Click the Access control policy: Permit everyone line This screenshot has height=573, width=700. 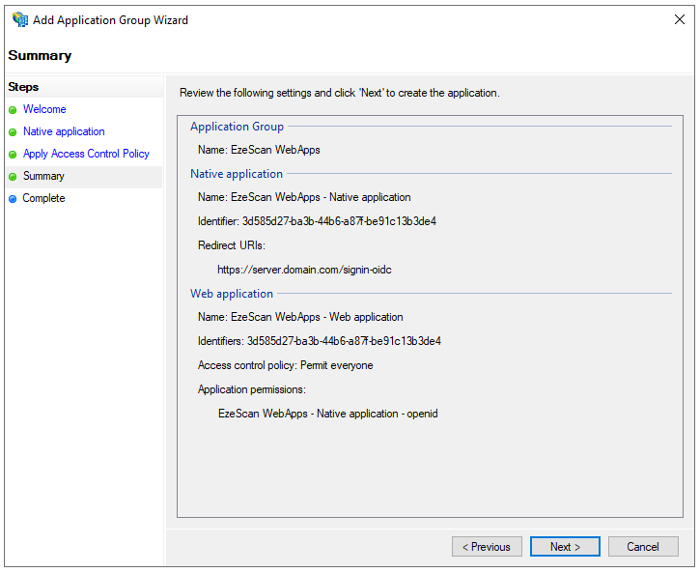point(285,365)
